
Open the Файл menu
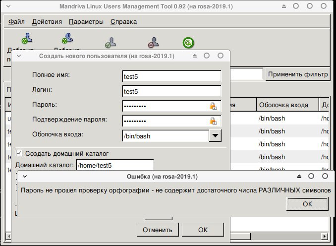[16, 22]
